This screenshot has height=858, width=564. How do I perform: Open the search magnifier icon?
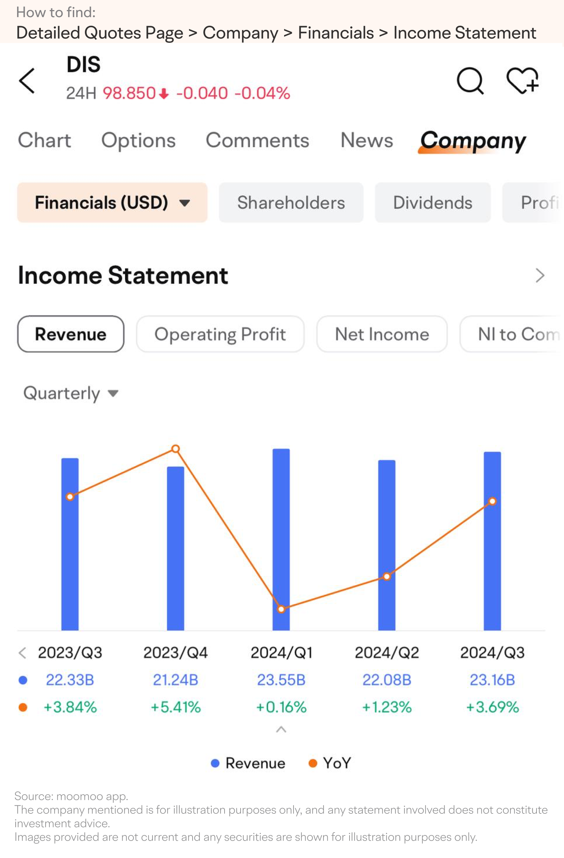470,81
